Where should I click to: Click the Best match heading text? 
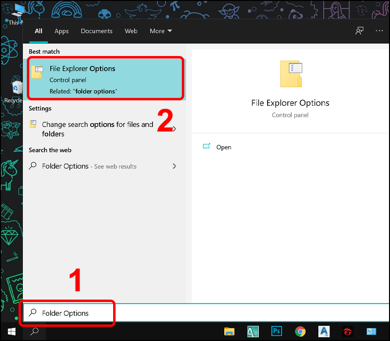click(44, 52)
